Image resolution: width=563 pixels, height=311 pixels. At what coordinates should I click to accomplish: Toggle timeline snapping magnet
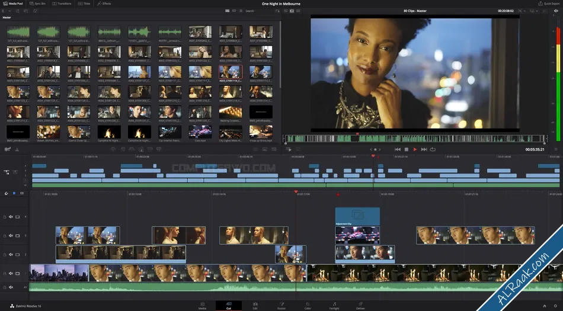6,193
